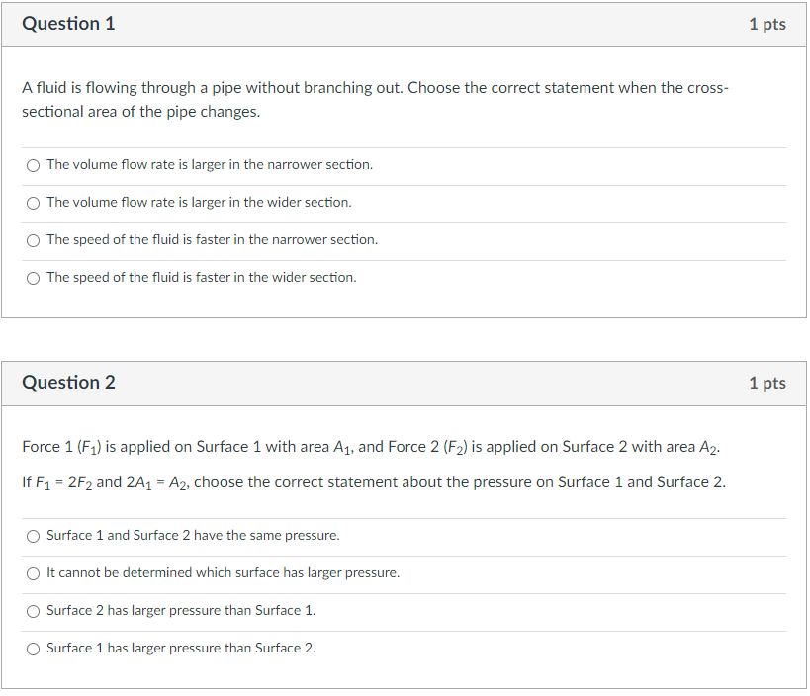Select radio for volume flow larger in narrower section
810x696 pixels.
(x=33, y=165)
